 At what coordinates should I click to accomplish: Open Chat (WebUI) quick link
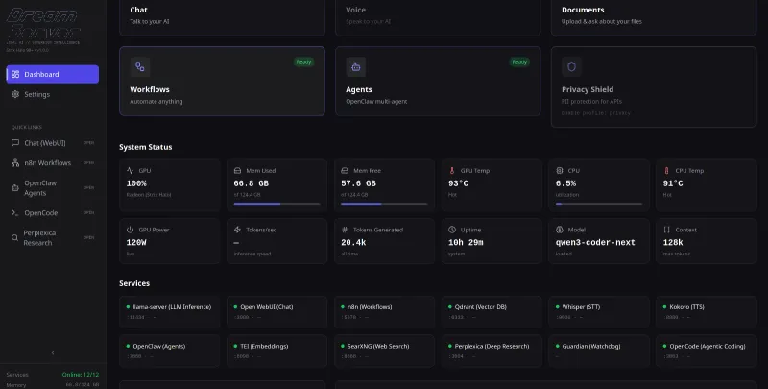tap(53, 143)
